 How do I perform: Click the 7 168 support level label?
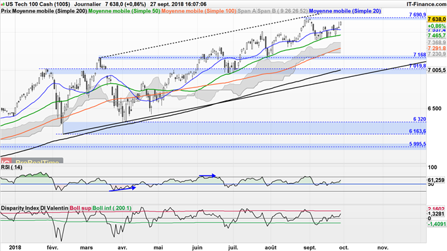point(419,55)
